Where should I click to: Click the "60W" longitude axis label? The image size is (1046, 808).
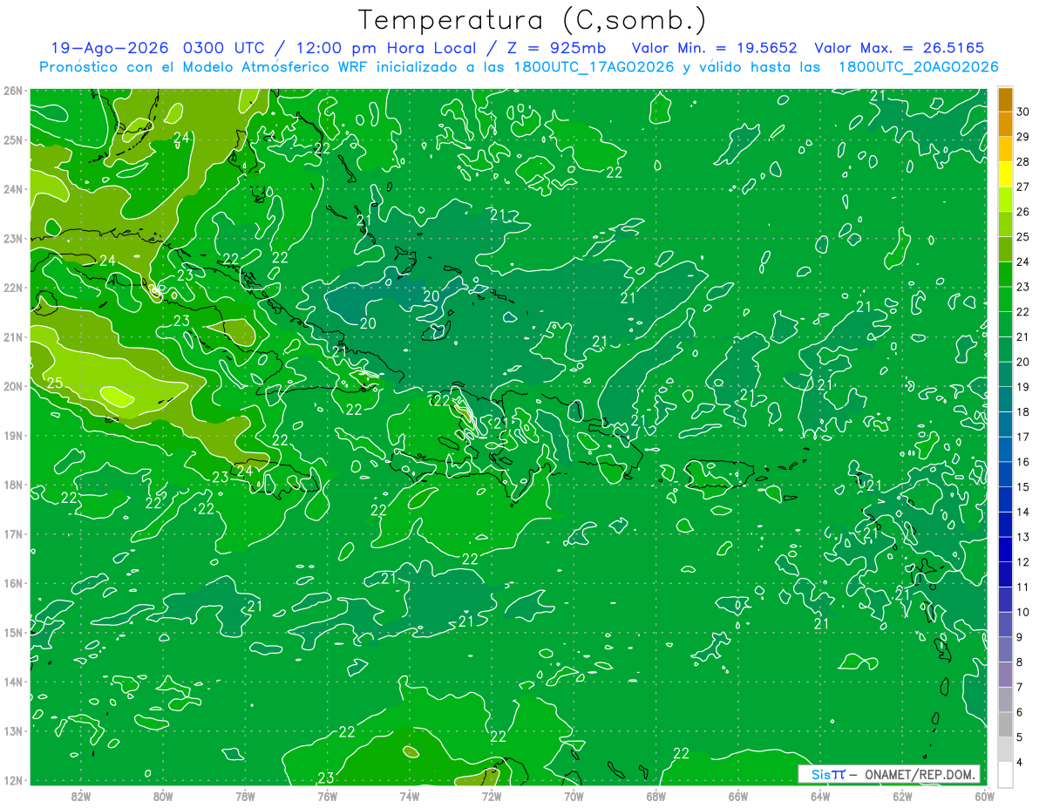coord(985,796)
